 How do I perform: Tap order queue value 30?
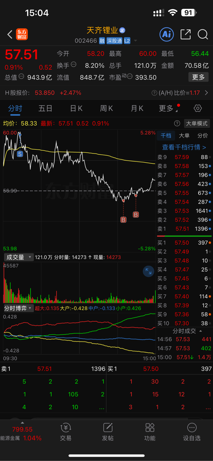pos(155,382)
